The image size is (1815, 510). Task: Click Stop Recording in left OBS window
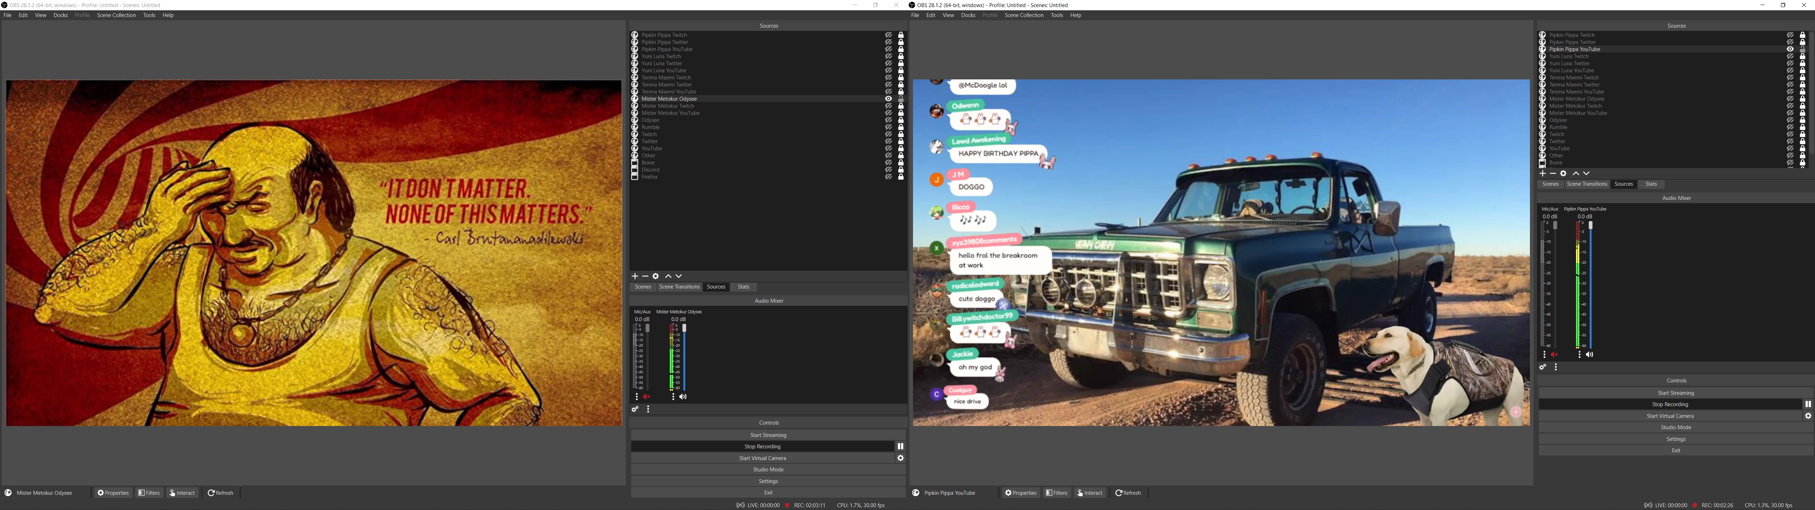point(762,447)
